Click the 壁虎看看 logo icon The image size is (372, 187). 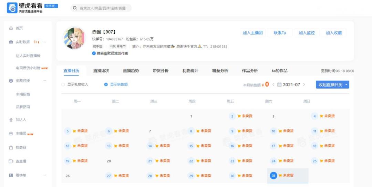pyautogui.click(x=12, y=8)
